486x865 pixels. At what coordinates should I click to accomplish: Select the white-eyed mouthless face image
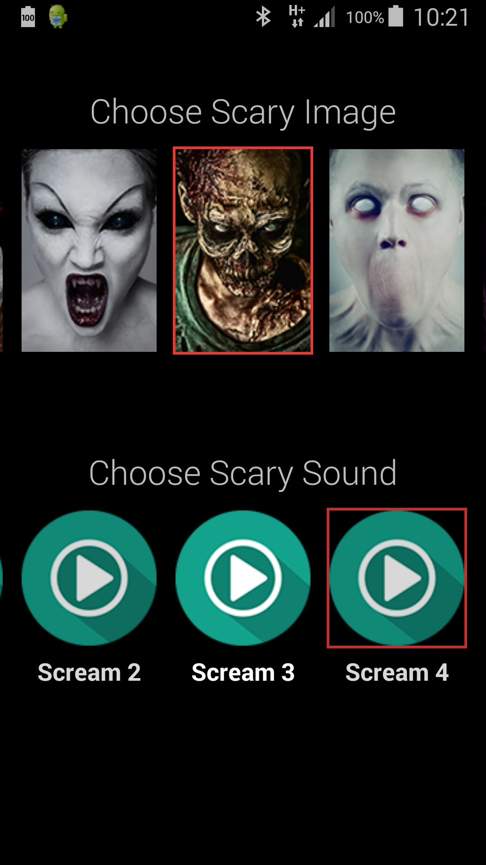[397, 250]
